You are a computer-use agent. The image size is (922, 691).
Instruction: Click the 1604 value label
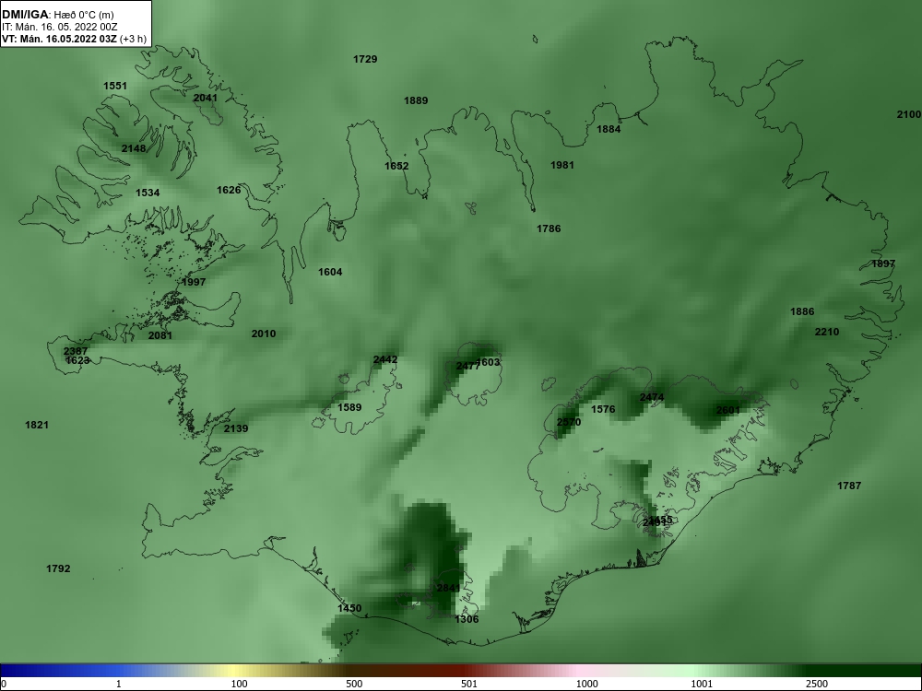point(330,272)
